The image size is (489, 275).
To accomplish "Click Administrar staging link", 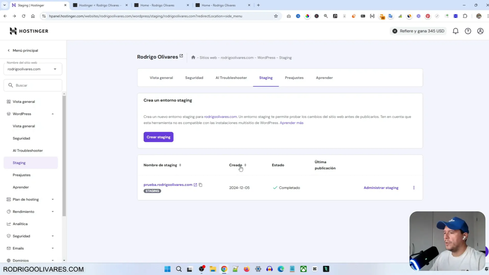I will click(381, 188).
